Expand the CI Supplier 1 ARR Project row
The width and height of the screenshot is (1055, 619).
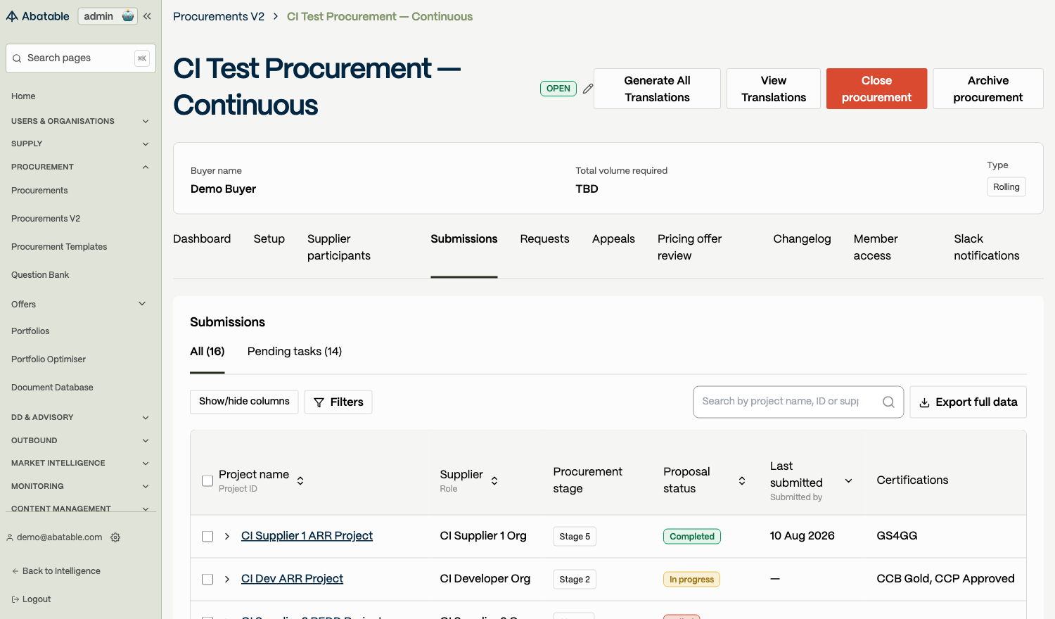227,537
